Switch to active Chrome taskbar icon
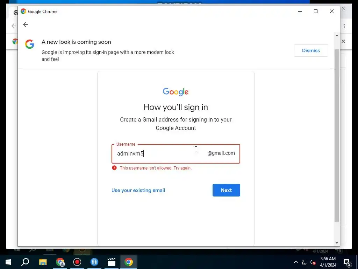Viewport: 358px width, 269px height. pyautogui.click(x=129, y=262)
